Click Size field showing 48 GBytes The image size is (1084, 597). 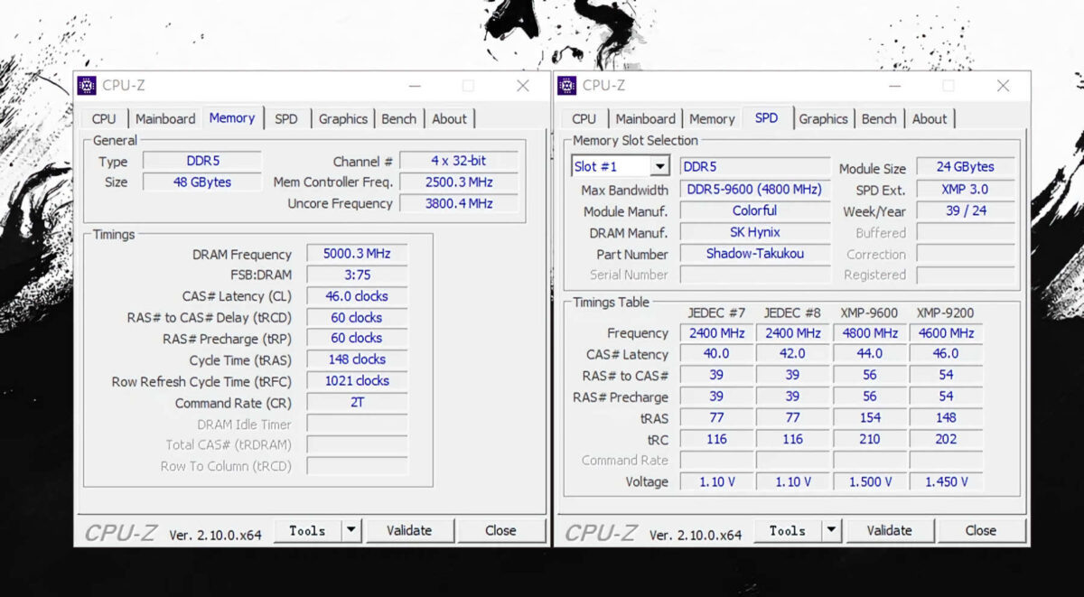tap(202, 182)
